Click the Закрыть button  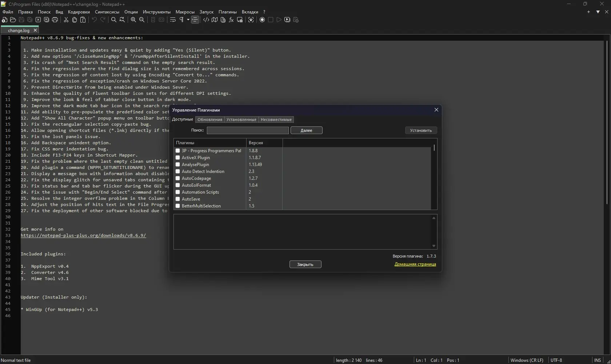pyautogui.click(x=305, y=264)
